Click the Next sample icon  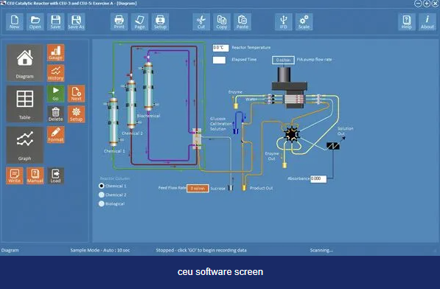pyautogui.click(x=76, y=94)
